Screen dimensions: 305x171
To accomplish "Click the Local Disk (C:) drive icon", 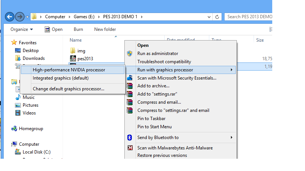I will click(x=18, y=152).
